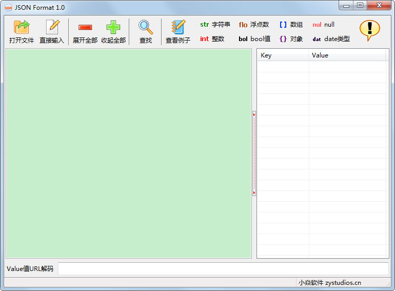The height and width of the screenshot is (291, 395).
Task: Maximize the JSON Format window
Action: coord(360,5)
